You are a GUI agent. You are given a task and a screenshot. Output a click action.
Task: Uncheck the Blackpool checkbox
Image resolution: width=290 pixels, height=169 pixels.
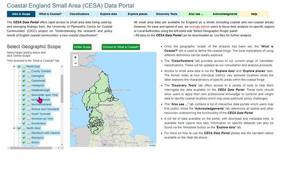(x=24, y=138)
